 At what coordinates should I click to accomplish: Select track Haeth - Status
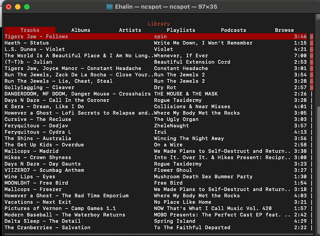(155, 43)
